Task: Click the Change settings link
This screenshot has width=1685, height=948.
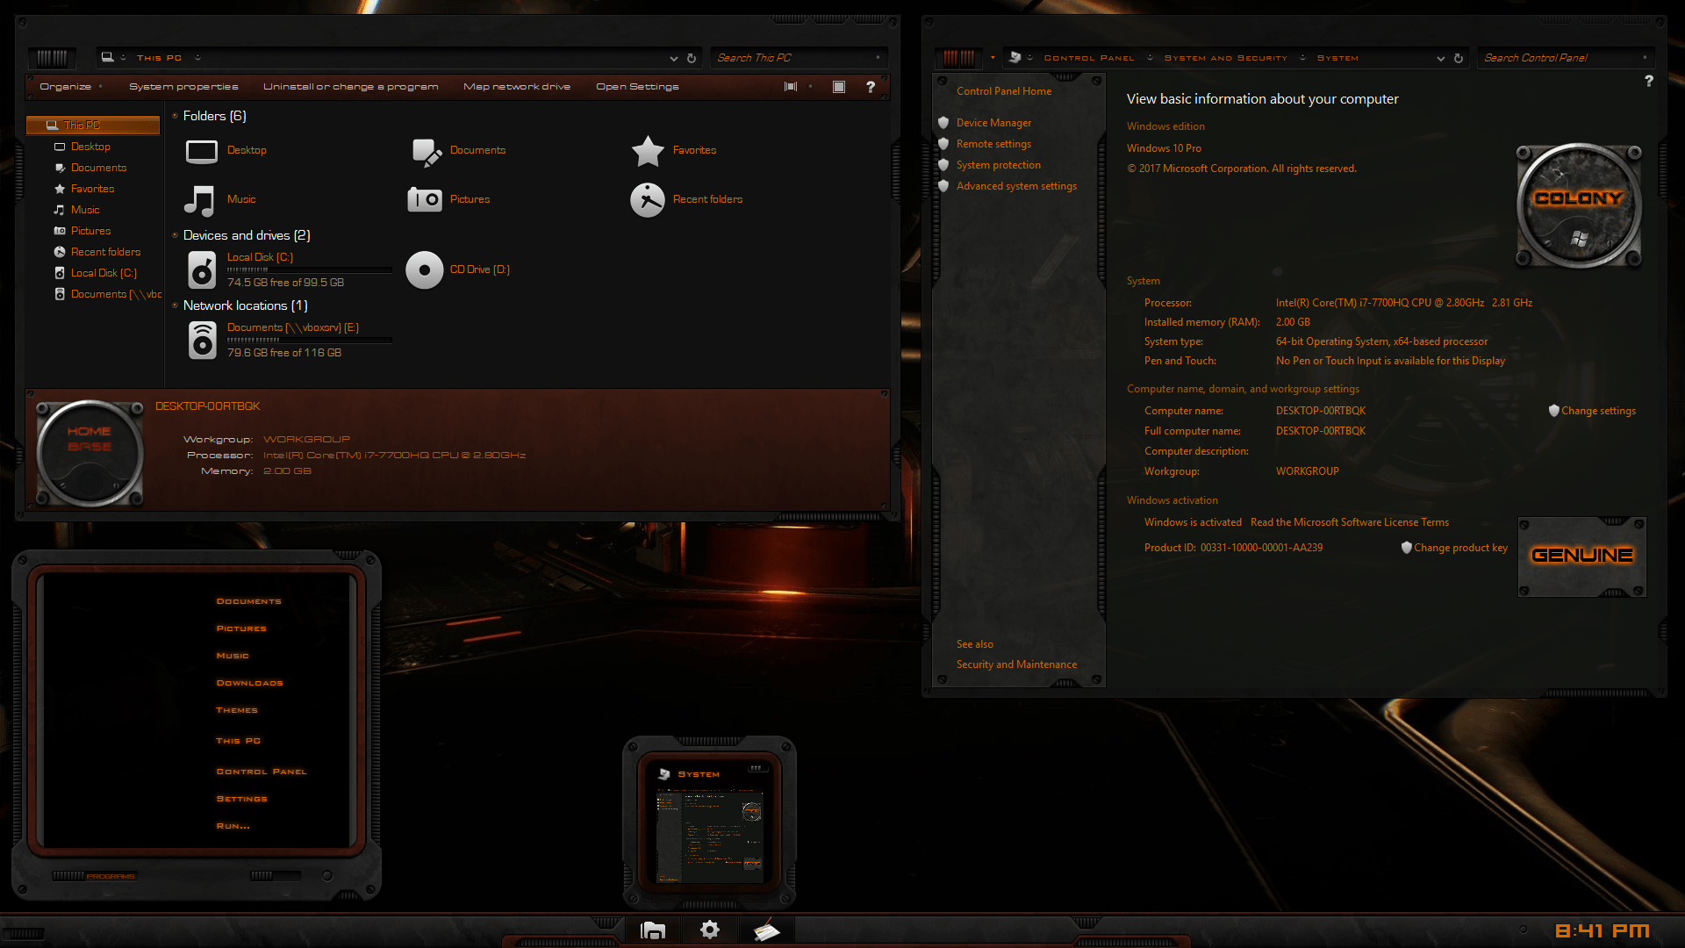Action: [x=1599, y=410]
